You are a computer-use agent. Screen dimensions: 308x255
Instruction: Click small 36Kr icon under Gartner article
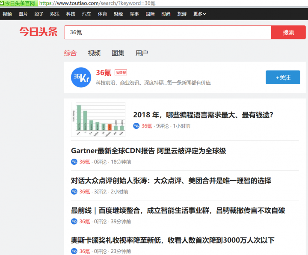tap(74, 162)
